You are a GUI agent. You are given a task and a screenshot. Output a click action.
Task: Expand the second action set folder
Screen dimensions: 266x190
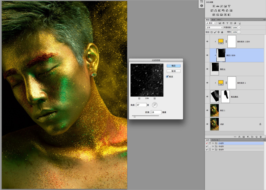(x=213, y=146)
